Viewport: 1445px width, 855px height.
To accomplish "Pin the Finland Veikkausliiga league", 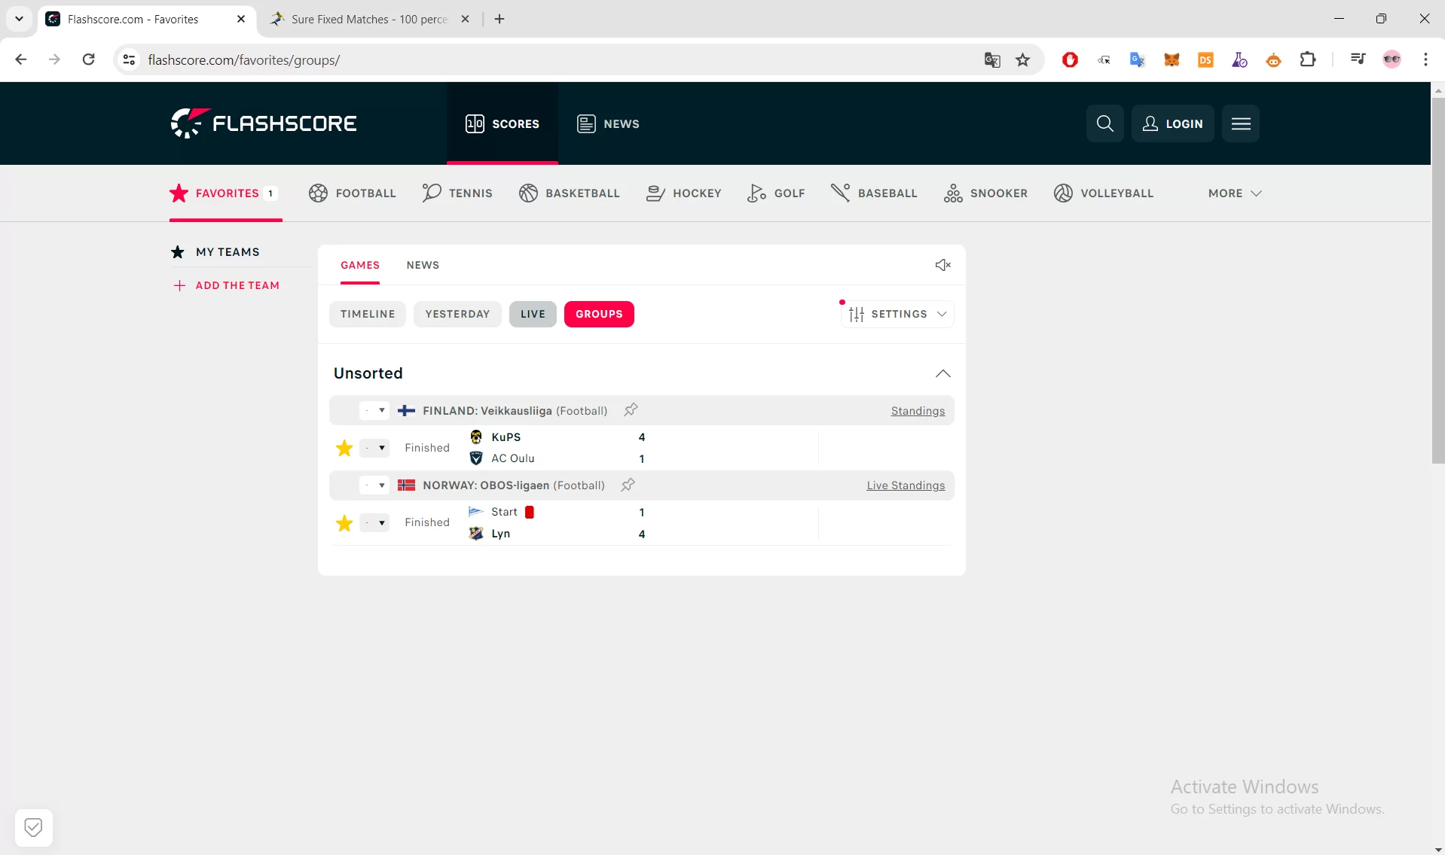I will click(631, 410).
